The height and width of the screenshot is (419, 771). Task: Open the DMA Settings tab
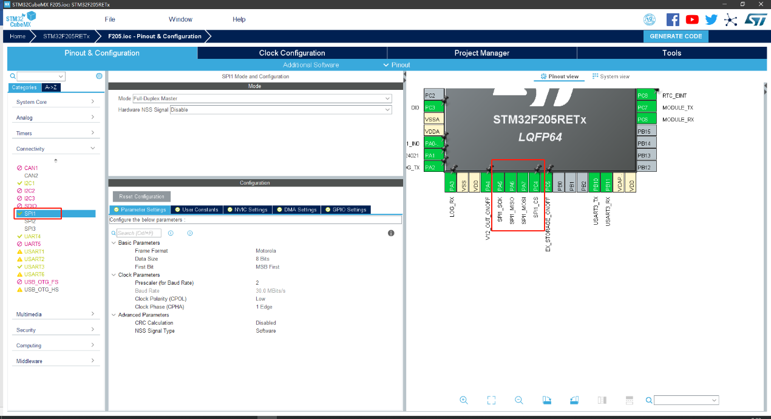tap(296, 209)
